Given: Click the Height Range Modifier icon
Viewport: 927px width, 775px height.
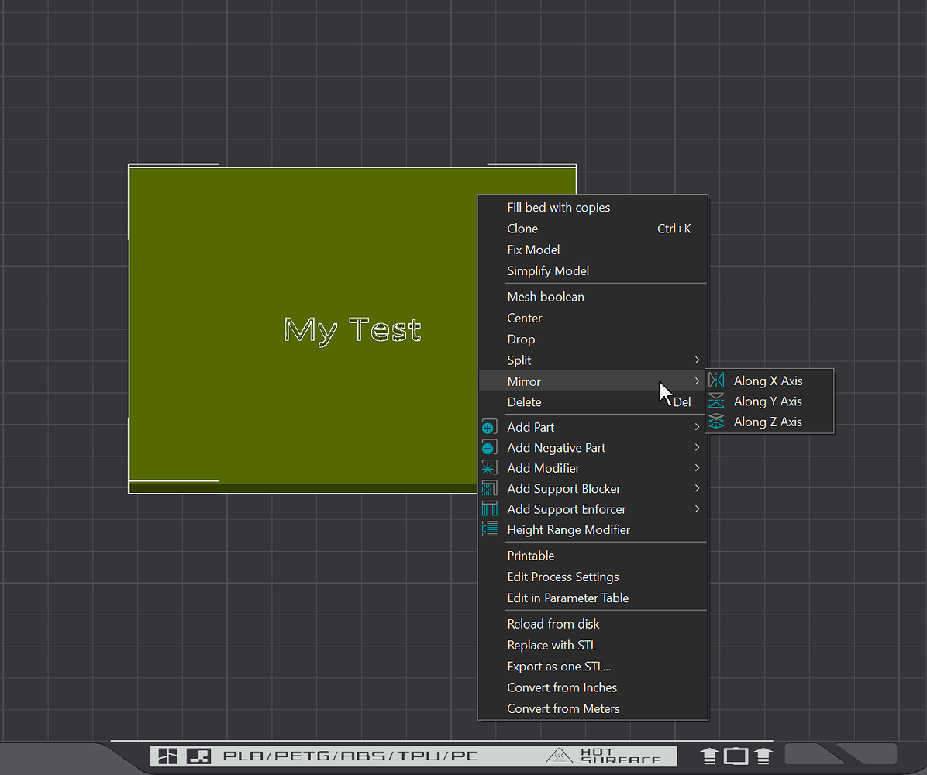Looking at the screenshot, I should pos(489,529).
